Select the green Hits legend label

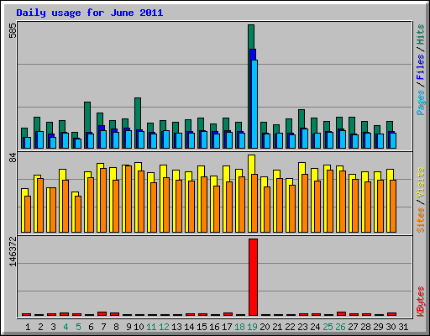[420, 34]
